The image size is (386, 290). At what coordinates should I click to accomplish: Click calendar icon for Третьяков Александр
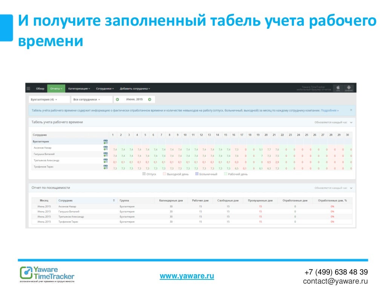(x=106, y=160)
